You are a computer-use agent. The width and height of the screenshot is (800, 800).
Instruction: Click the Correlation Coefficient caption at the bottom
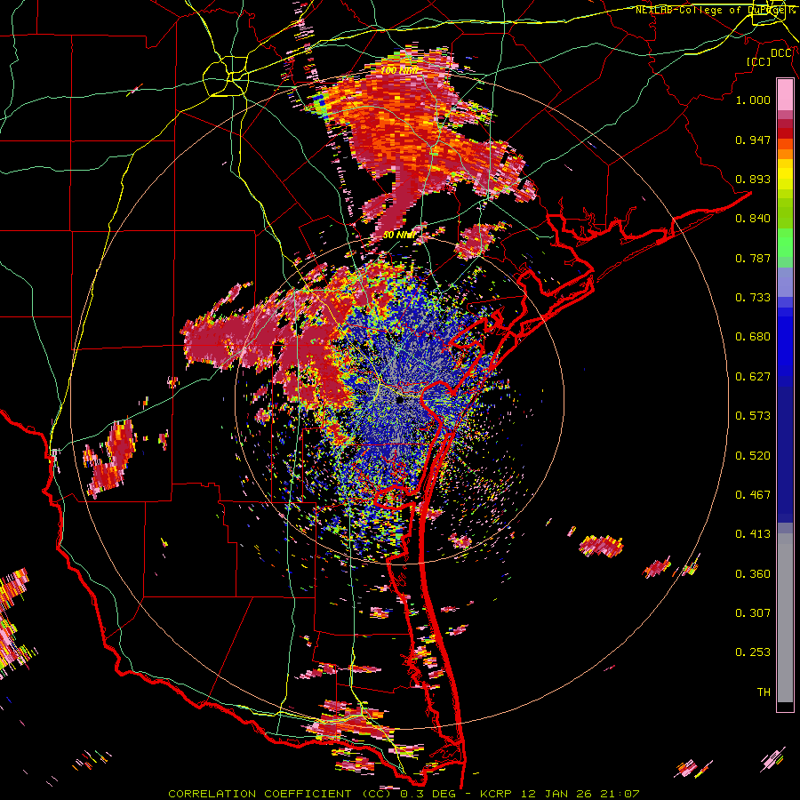404,794
